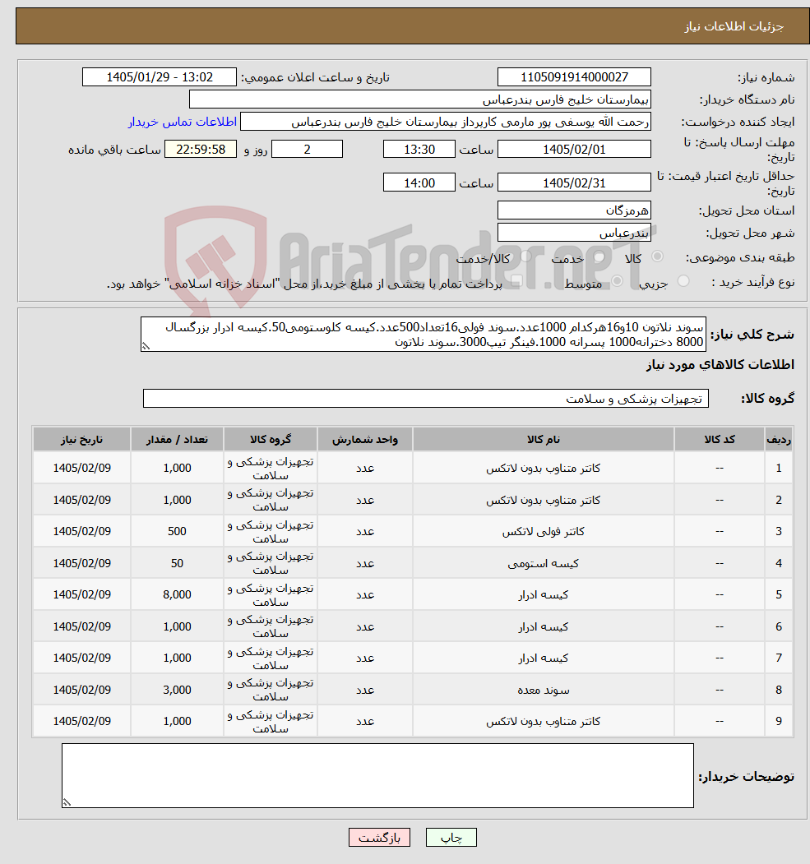Click the resize handle of description textarea
The image size is (810, 864).
(x=146, y=347)
